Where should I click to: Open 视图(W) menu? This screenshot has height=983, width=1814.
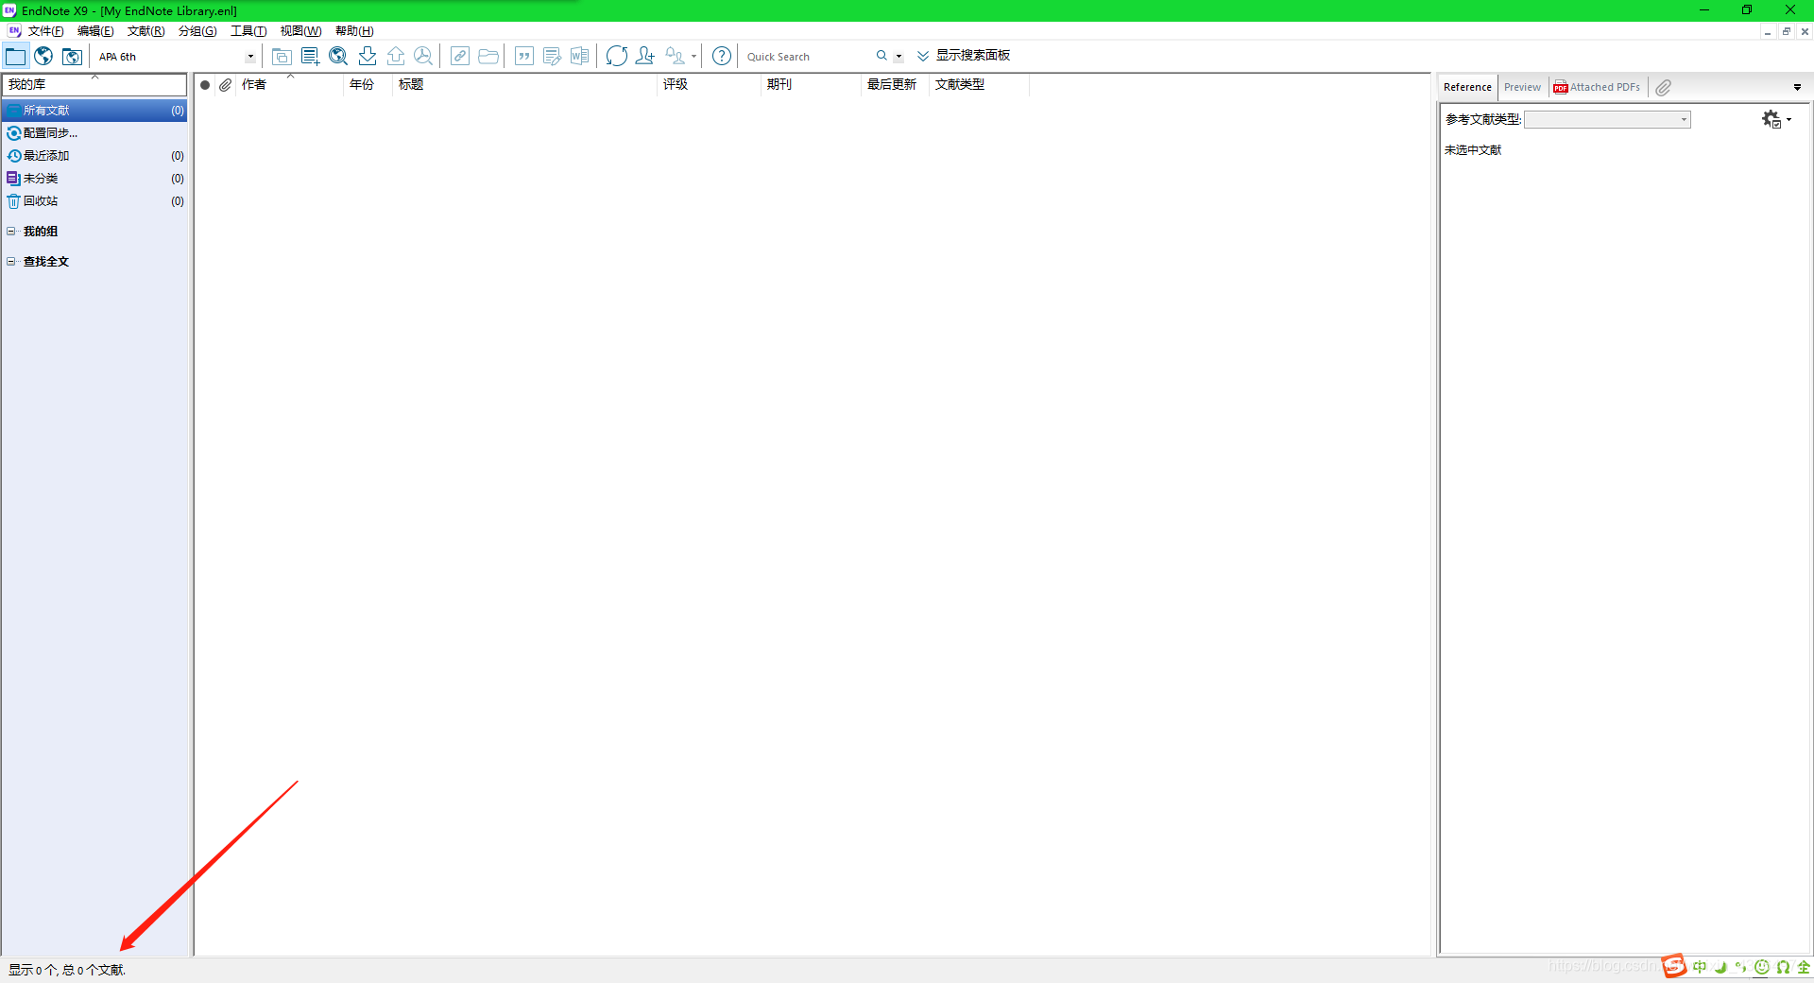[300, 31]
